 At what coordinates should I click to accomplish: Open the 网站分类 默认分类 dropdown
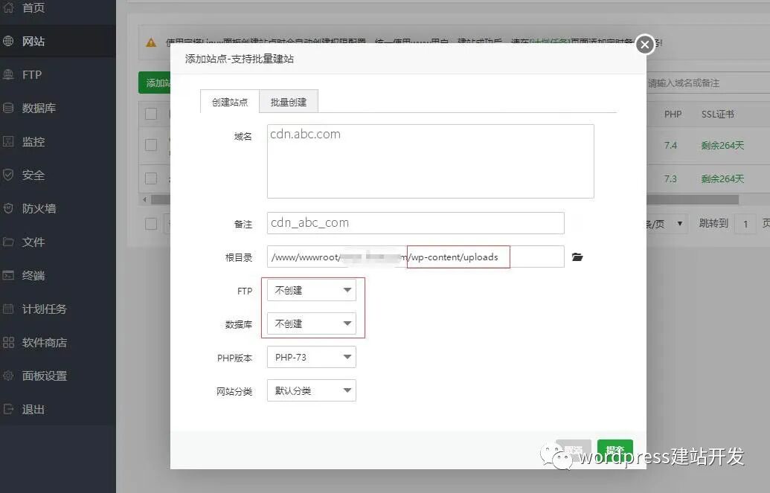click(311, 390)
